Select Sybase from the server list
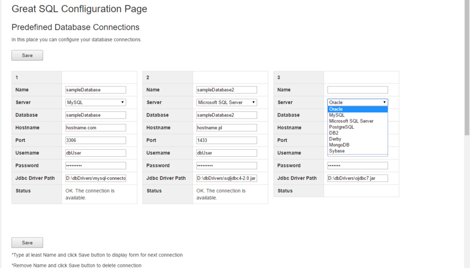This screenshot has height=268, width=470. pos(337,151)
